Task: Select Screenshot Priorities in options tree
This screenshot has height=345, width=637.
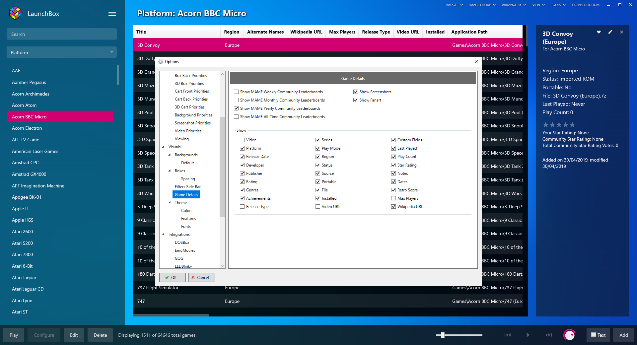Action: tap(193, 123)
